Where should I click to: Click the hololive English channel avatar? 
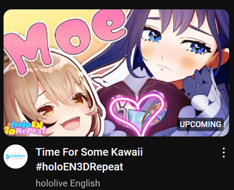coord(16,157)
